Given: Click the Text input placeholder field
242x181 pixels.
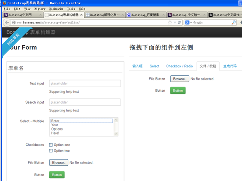Looking at the screenshot, I should [x=85, y=84].
